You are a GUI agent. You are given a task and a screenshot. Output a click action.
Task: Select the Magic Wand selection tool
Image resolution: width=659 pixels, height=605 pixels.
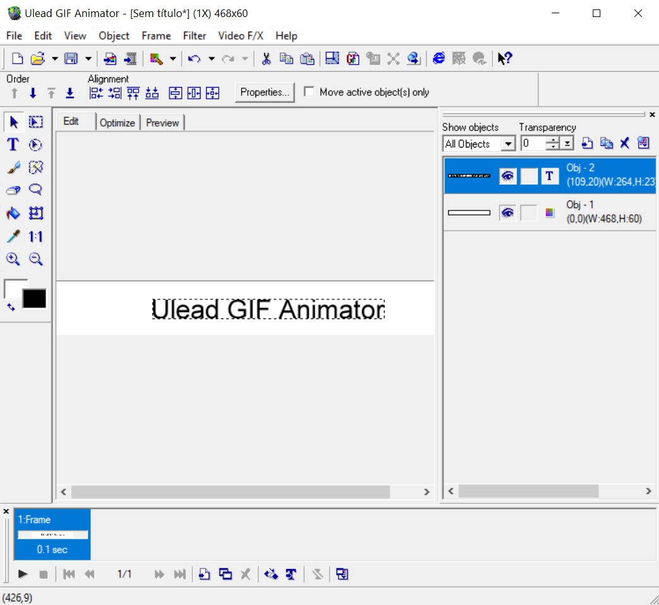pos(36,167)
